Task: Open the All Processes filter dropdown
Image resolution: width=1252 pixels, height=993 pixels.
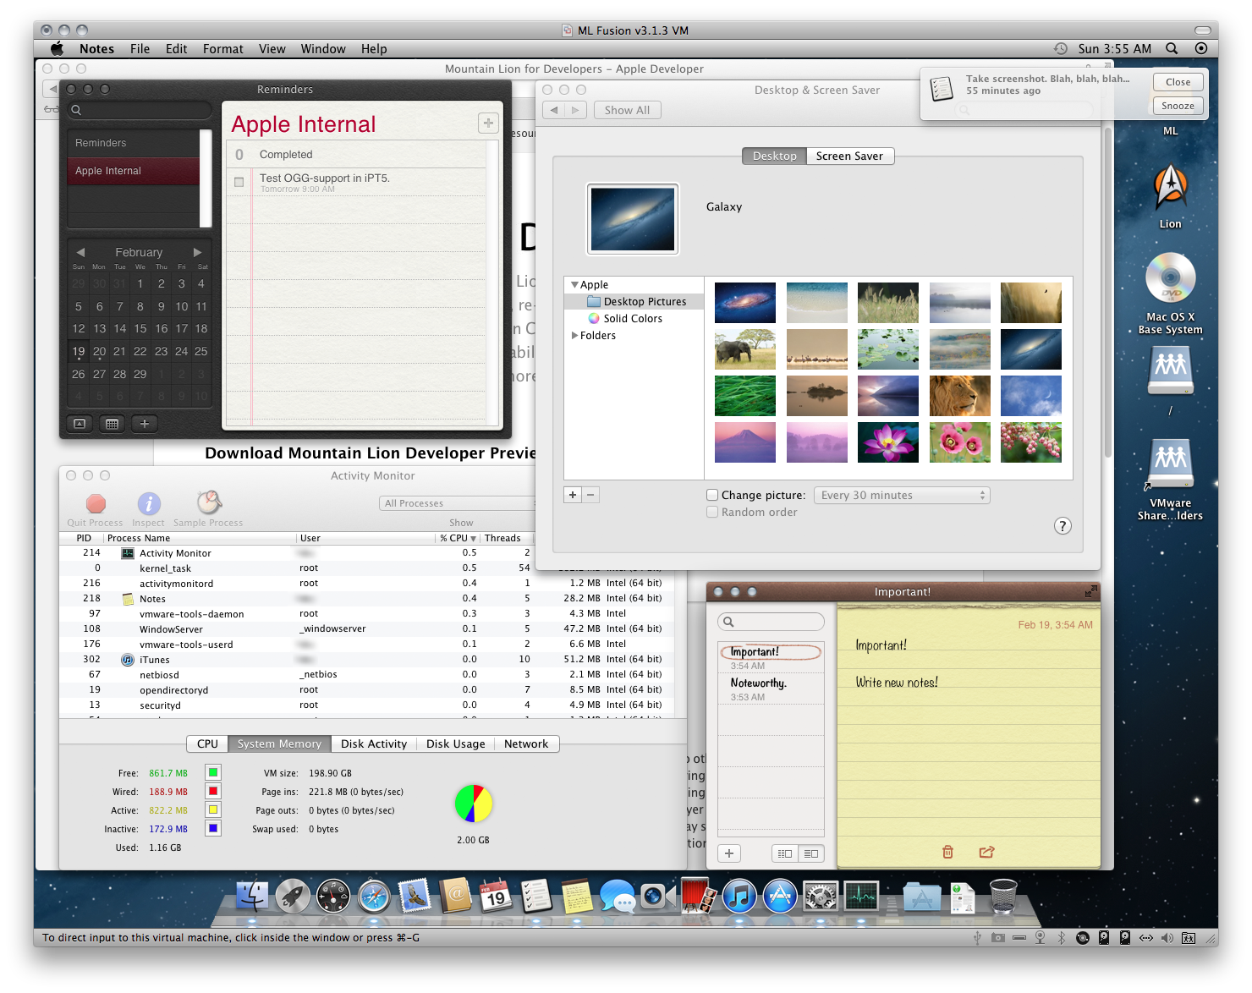Action: pyautogui.click(x=459, y=503)
